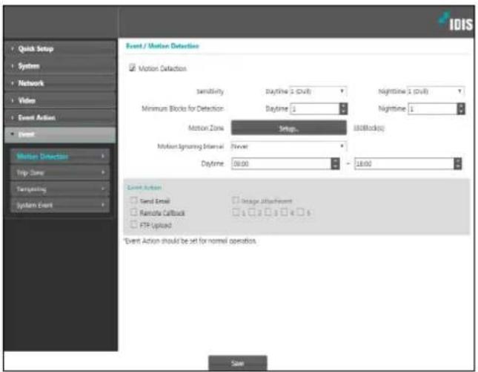The height and width of the screenshot is (372, 478).
Task: Check remote callback box number 3
Action: pos(268,212)
